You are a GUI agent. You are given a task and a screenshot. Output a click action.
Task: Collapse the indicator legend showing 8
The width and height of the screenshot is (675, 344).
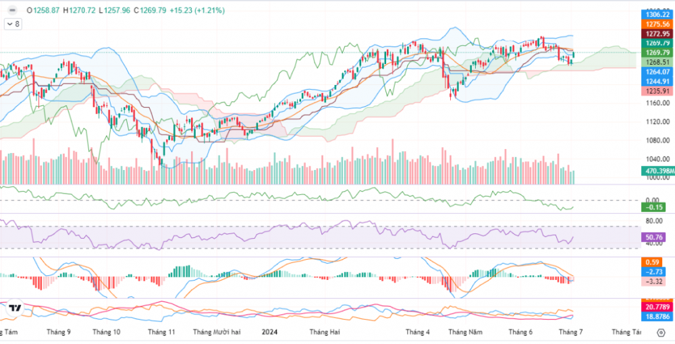[12, 24]
